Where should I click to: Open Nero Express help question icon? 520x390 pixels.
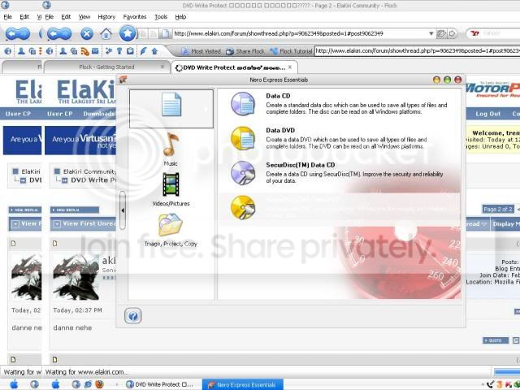point(133,316)
